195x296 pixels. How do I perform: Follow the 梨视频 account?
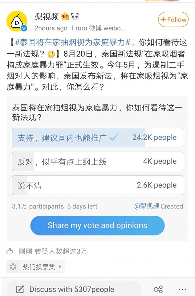[173, 20]
